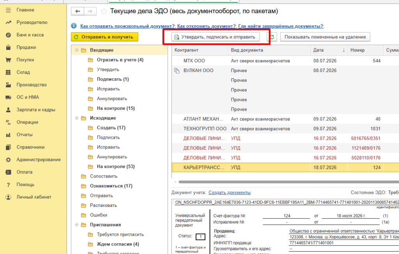Click the green refresh icon button
Viewport: 399px width, 254px height.
(272, 37)
